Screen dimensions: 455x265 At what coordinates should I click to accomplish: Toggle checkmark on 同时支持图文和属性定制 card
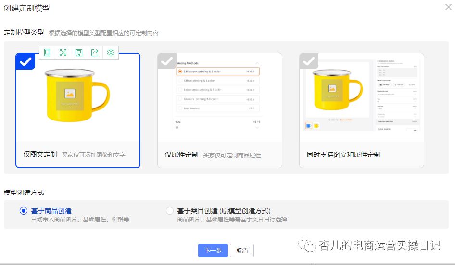click(309, 61)
